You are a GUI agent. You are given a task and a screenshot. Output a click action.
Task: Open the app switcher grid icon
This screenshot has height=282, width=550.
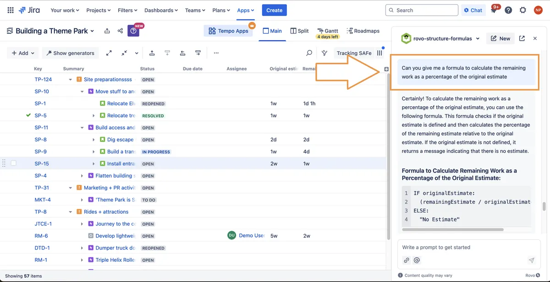point(10,10)
